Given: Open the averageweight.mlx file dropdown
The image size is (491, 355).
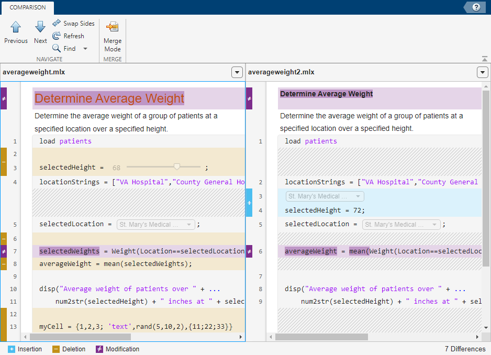Looking at the screenshot, I should pyautogui.click(x=237, y=72).
